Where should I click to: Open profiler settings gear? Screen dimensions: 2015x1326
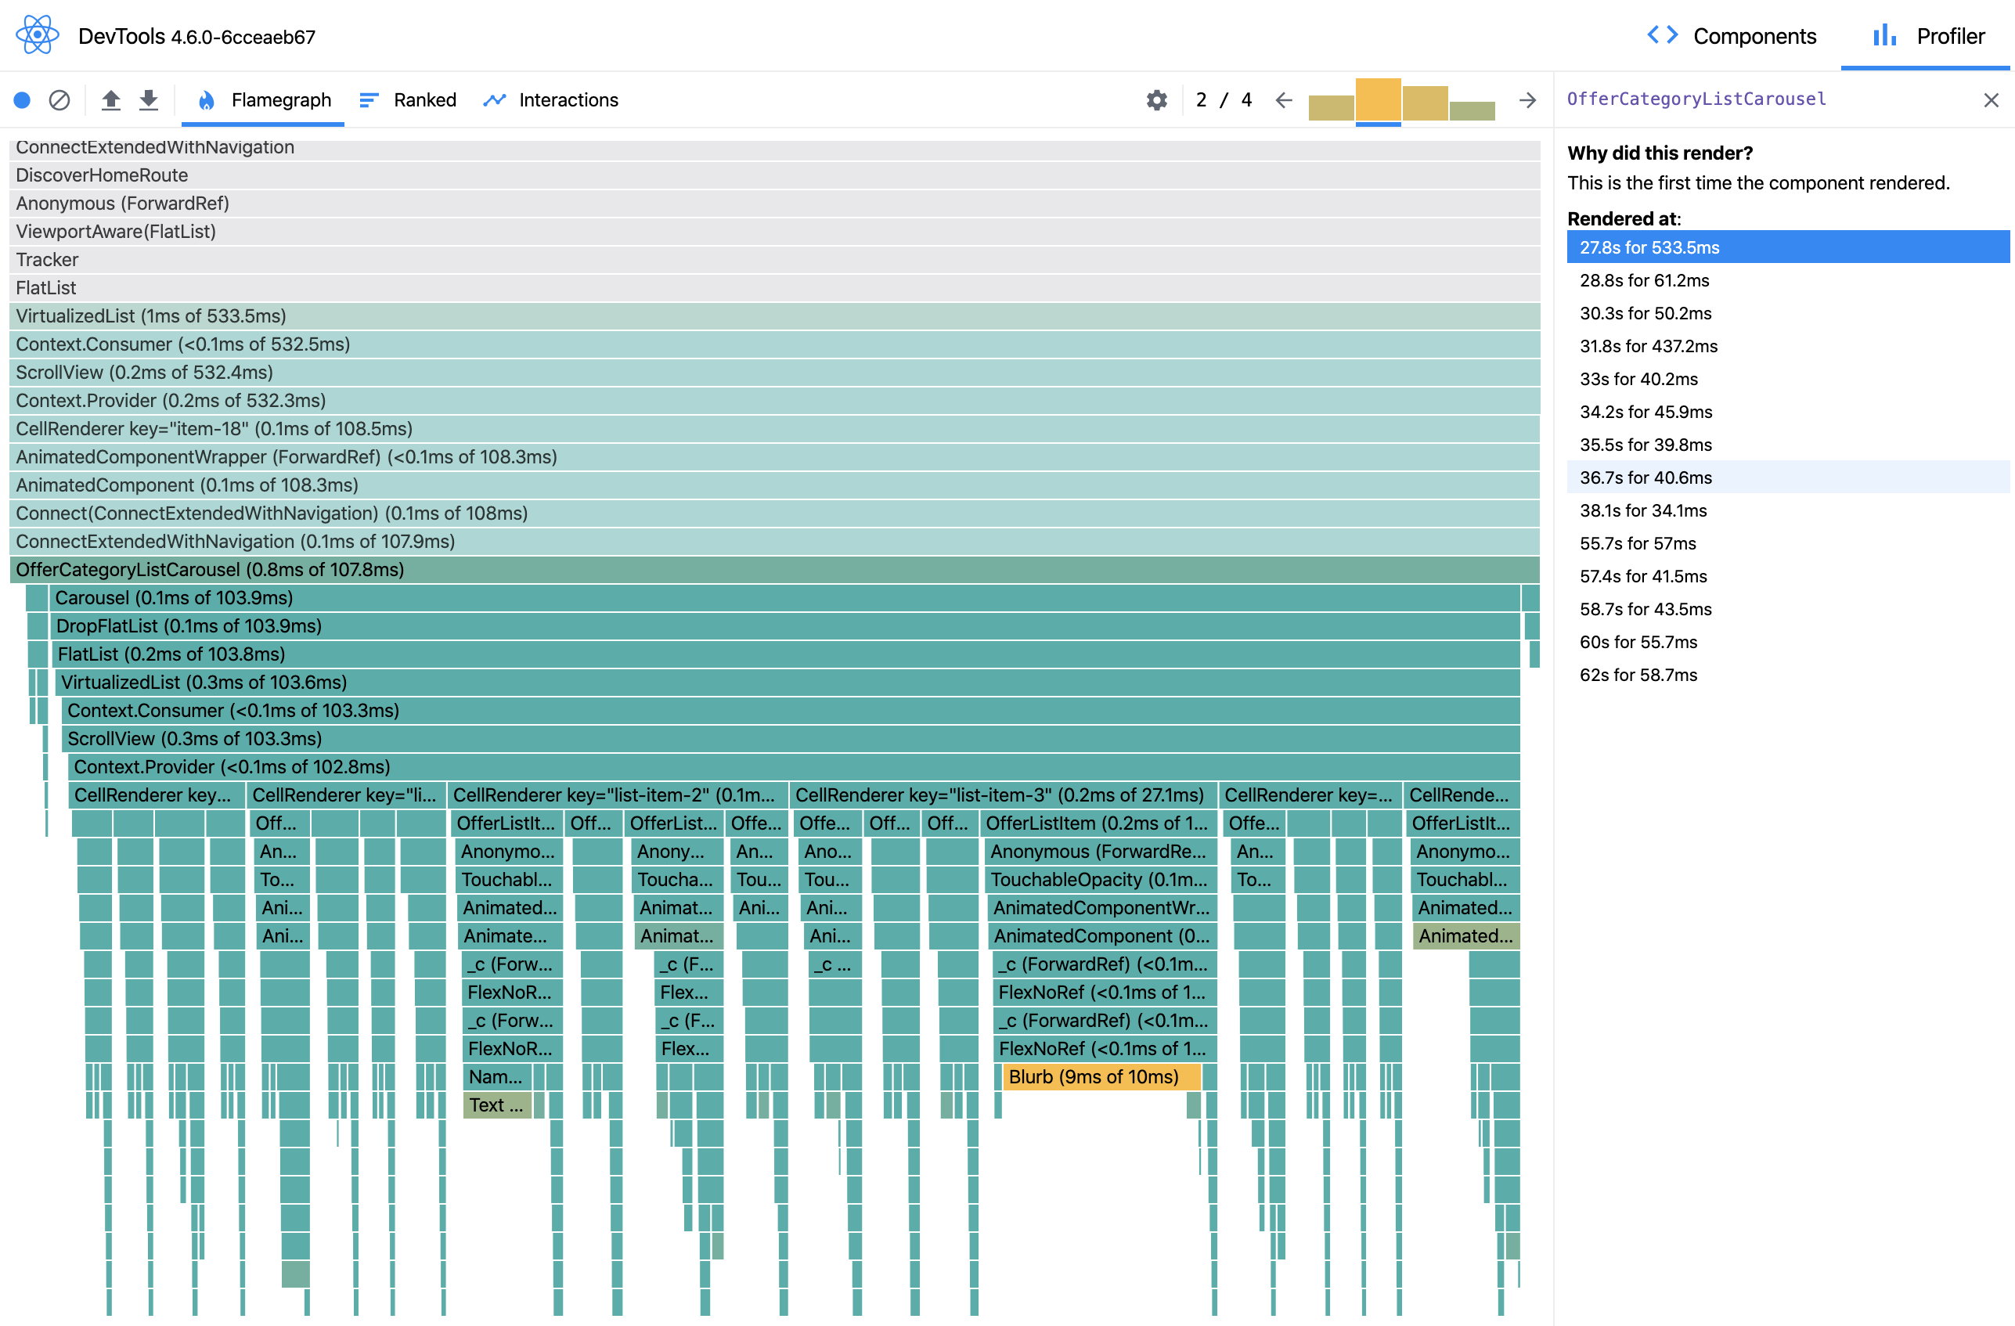tap(1156, 100)
